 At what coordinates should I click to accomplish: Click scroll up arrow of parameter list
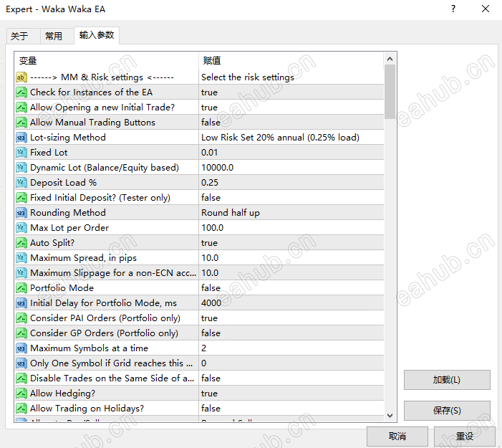(390, 59)
